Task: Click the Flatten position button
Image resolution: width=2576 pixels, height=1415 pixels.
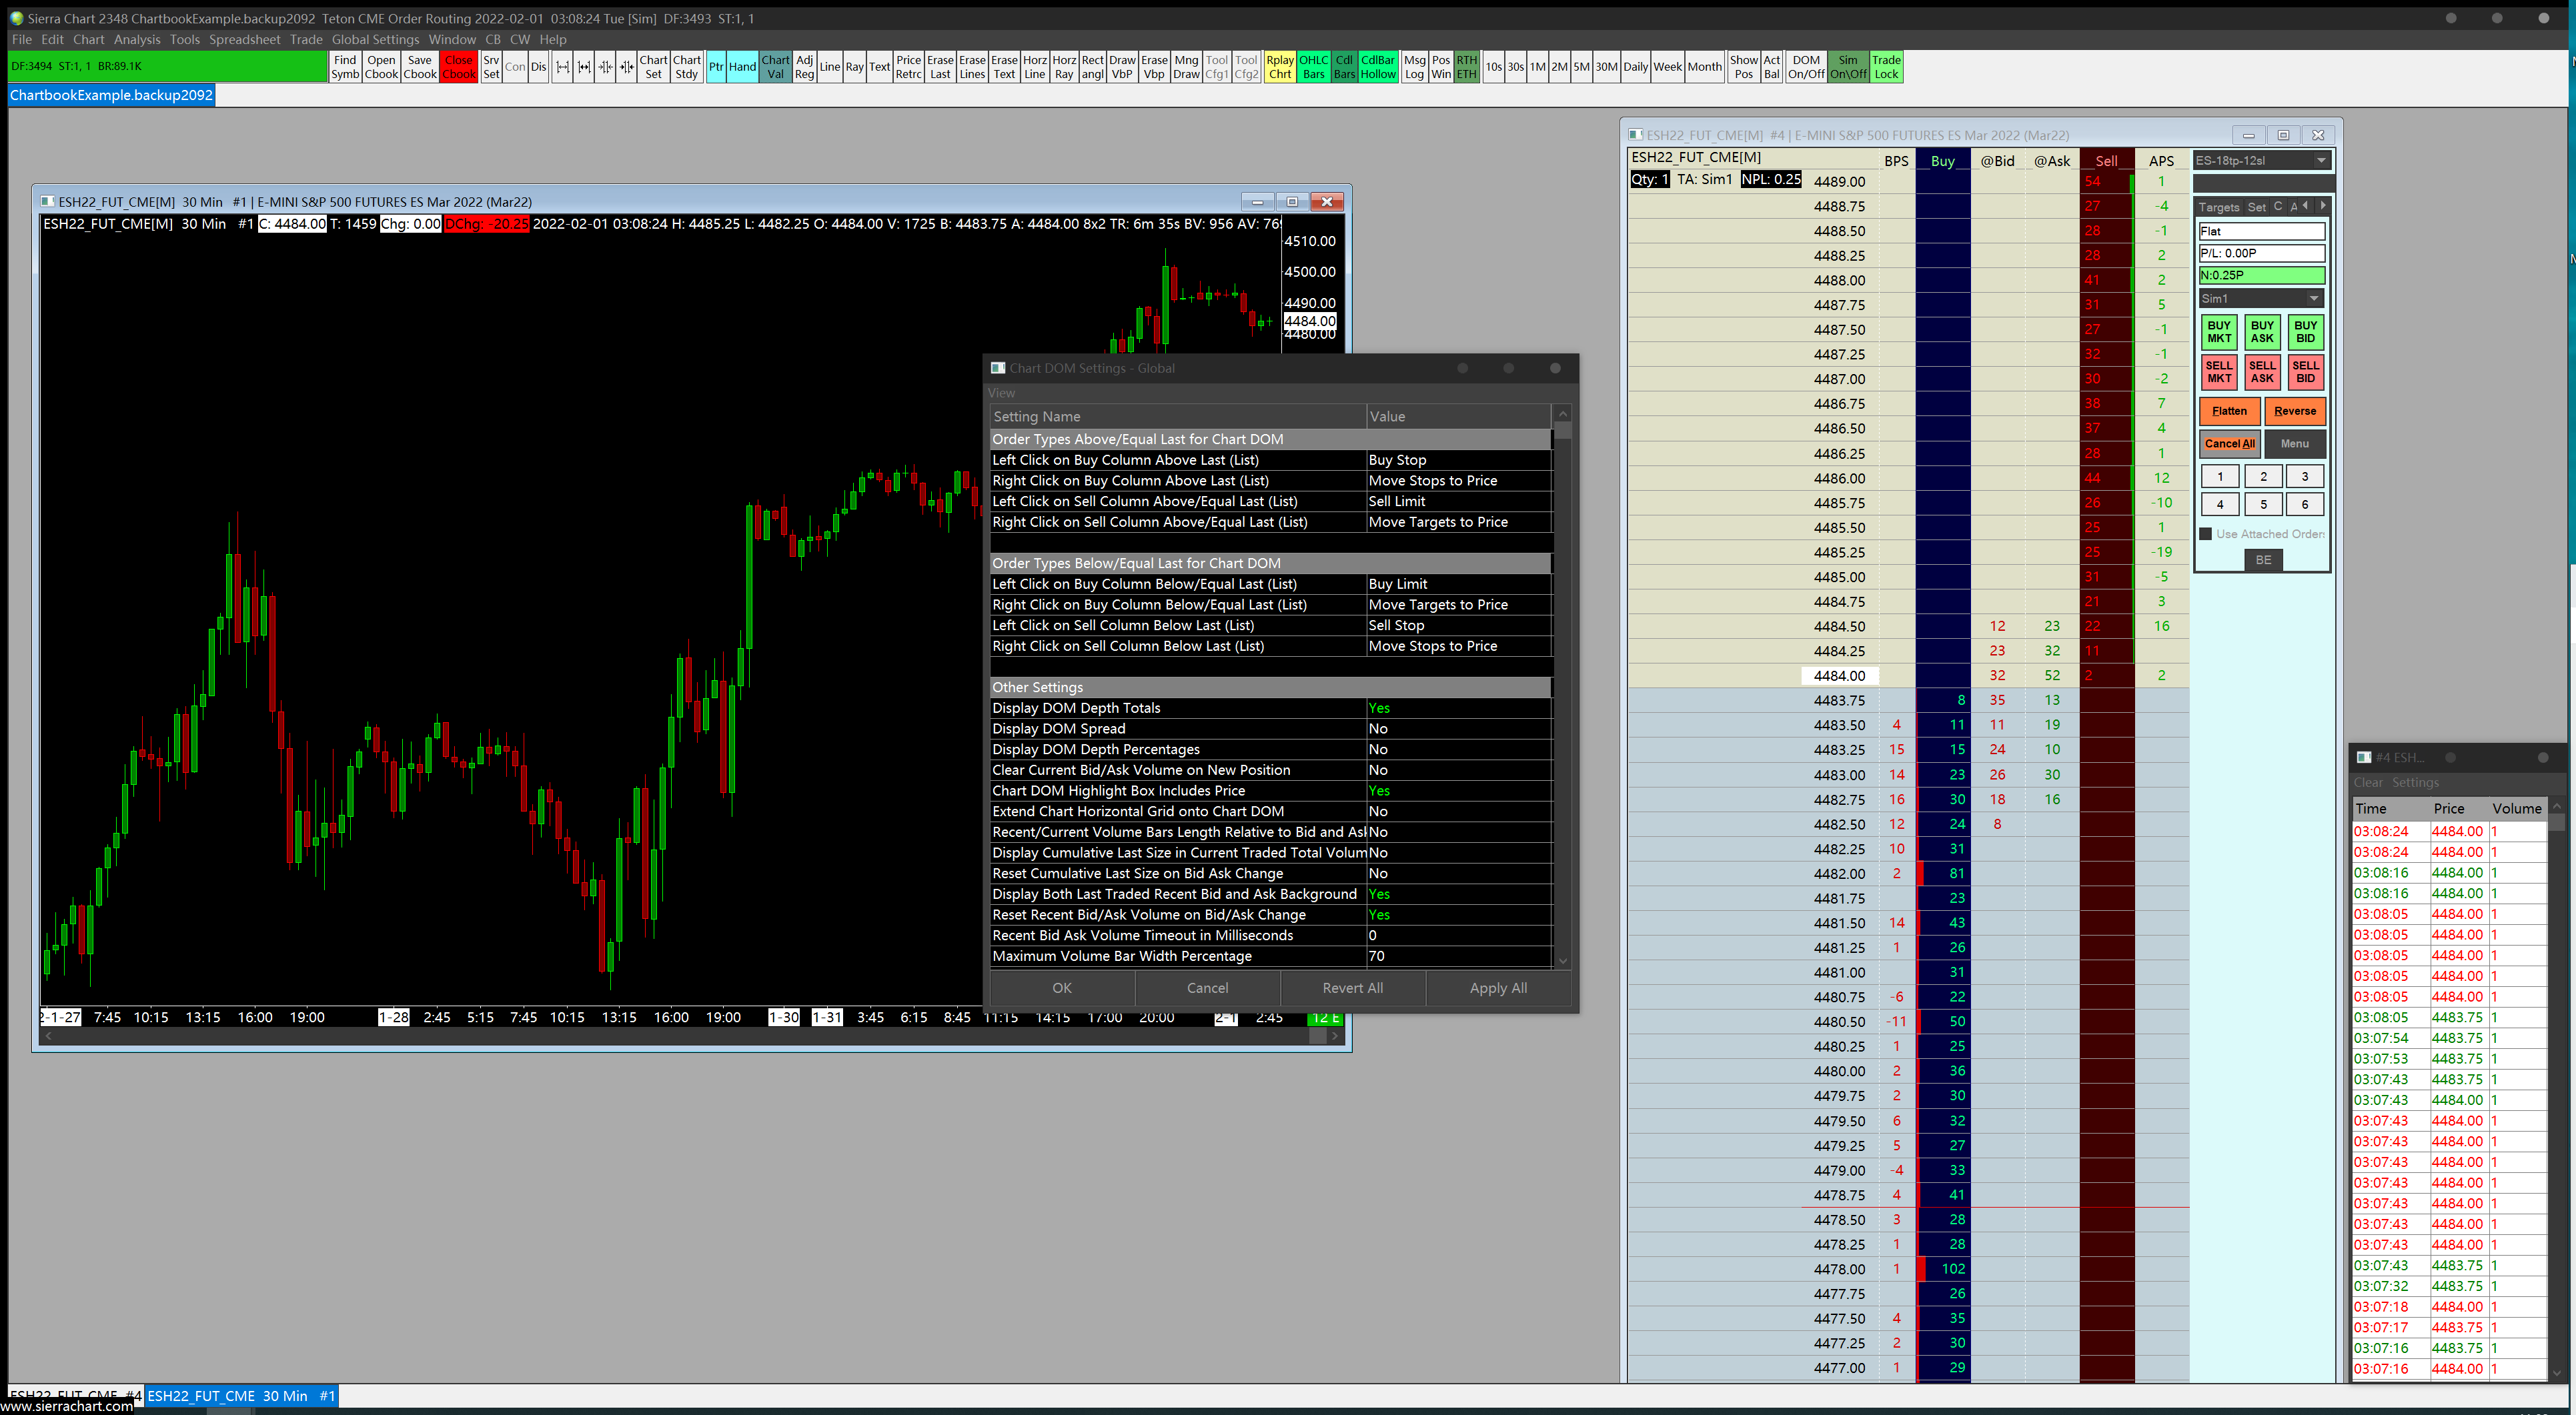Action: pyautogui.click(x=2229, y=411)
